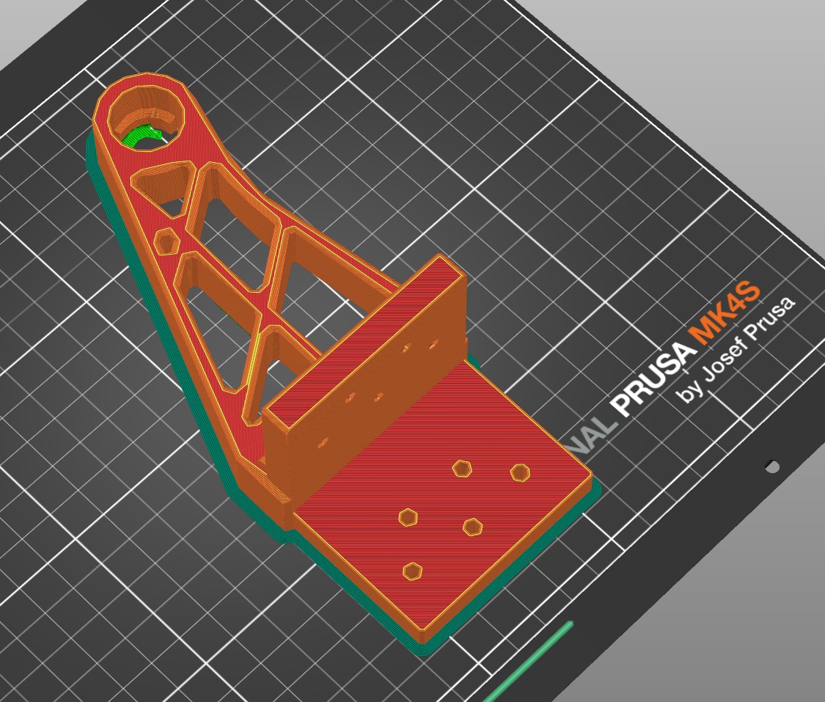The image size is (825, 702).
Task: Click the lowest hexagonal hole on base plate
Action: 412,571
